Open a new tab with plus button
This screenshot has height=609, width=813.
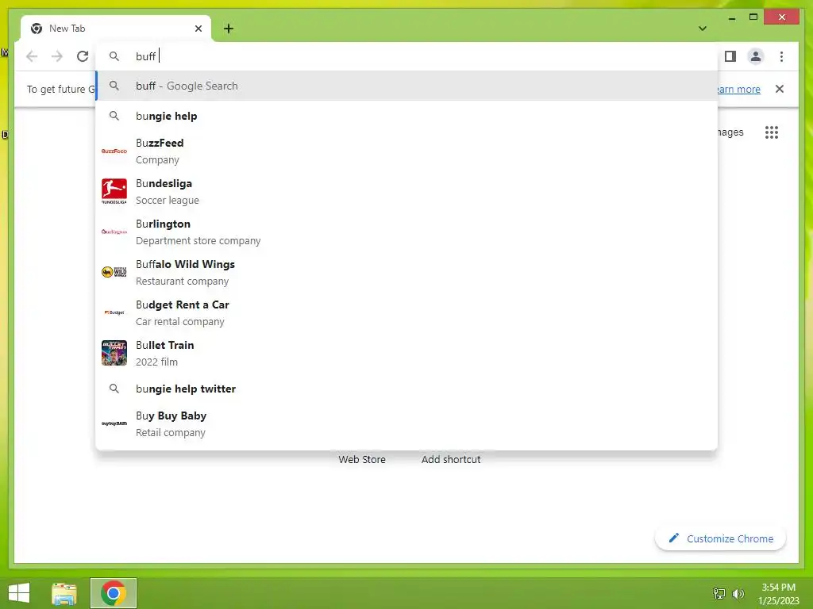pyautogui.click(x=229, y=29)
